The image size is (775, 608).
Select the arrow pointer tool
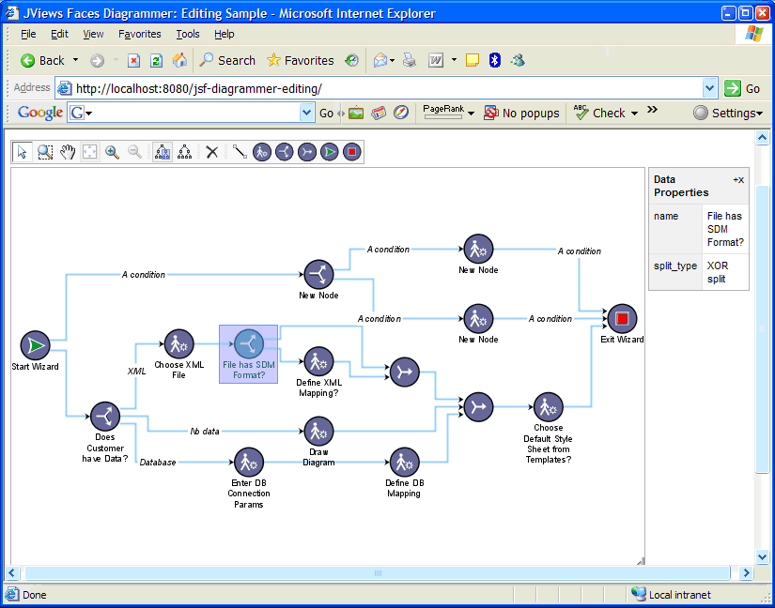click(23, 152)
